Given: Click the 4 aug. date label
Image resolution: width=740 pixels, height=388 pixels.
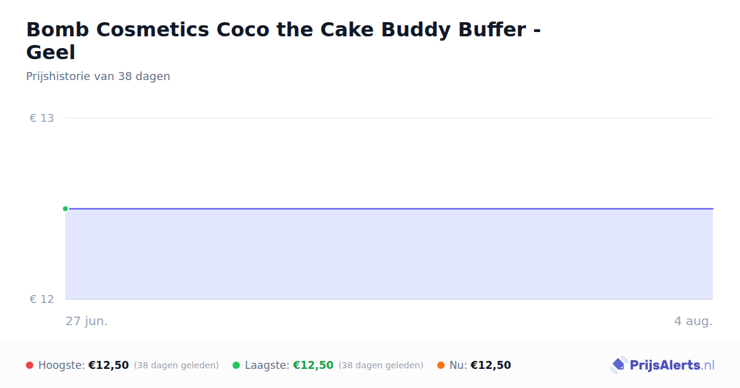Looking at the screenshot, I should click(693, 321).
